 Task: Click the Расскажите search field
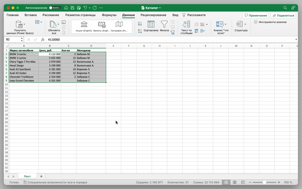194,15
